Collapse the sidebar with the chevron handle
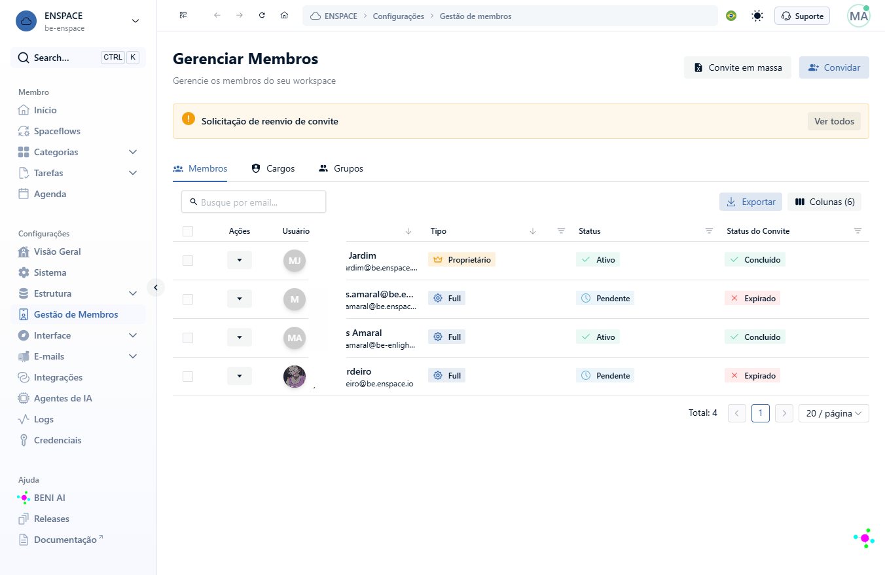This screenshot has height=575, width=885. point(156,287)
